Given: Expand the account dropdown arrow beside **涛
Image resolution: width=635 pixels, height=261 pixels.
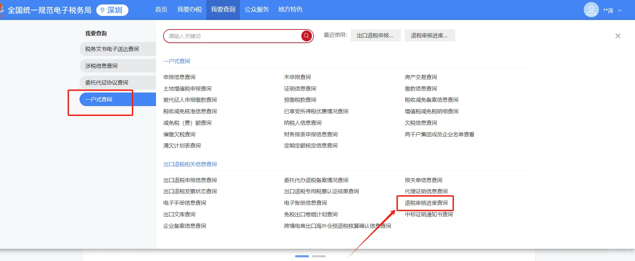Looking at the screenshot, I should click(x=620, y=11).
